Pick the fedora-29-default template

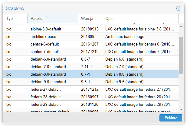click(x=46, y=105)
